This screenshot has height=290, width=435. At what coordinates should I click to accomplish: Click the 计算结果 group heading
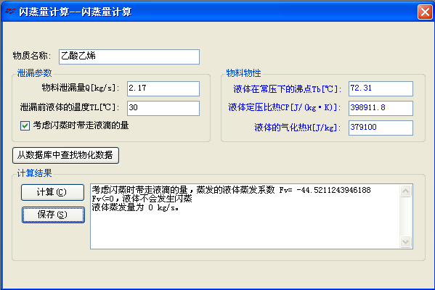coord(34,173)
